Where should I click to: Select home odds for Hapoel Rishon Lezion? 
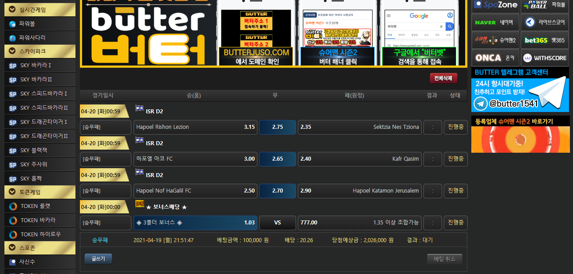click(195, 127)
